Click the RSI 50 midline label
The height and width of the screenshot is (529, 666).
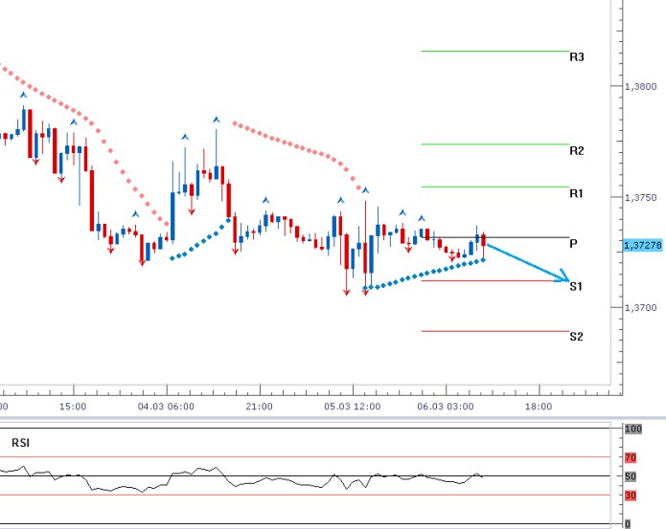click(631, 476)
